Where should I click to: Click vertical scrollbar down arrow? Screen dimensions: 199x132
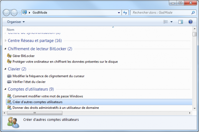click(x=195, y=109)
